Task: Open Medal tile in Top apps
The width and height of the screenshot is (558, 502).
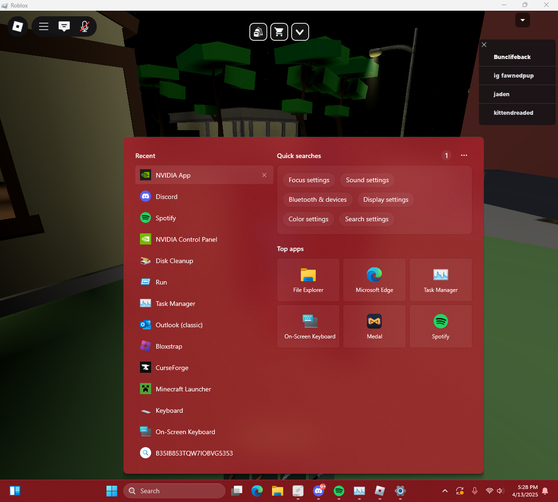Action: 374,326
